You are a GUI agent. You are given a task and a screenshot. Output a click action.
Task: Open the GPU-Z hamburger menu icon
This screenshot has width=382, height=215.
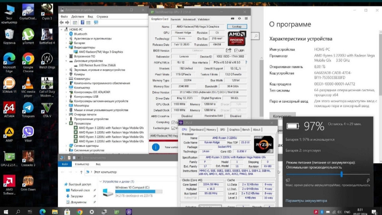click(246, 18)
